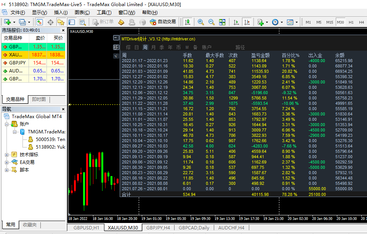The image size is (367, 234).
Task: Click the new chart icon
Action: pyautogui.click(x=8, y=22)
